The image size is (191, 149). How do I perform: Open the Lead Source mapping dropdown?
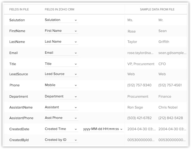pyautogui.click(x=62, y=74)
